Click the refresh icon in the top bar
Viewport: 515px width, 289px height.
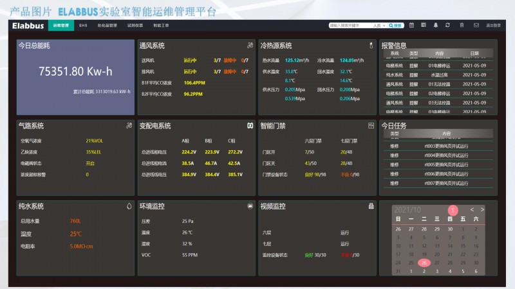447,25
